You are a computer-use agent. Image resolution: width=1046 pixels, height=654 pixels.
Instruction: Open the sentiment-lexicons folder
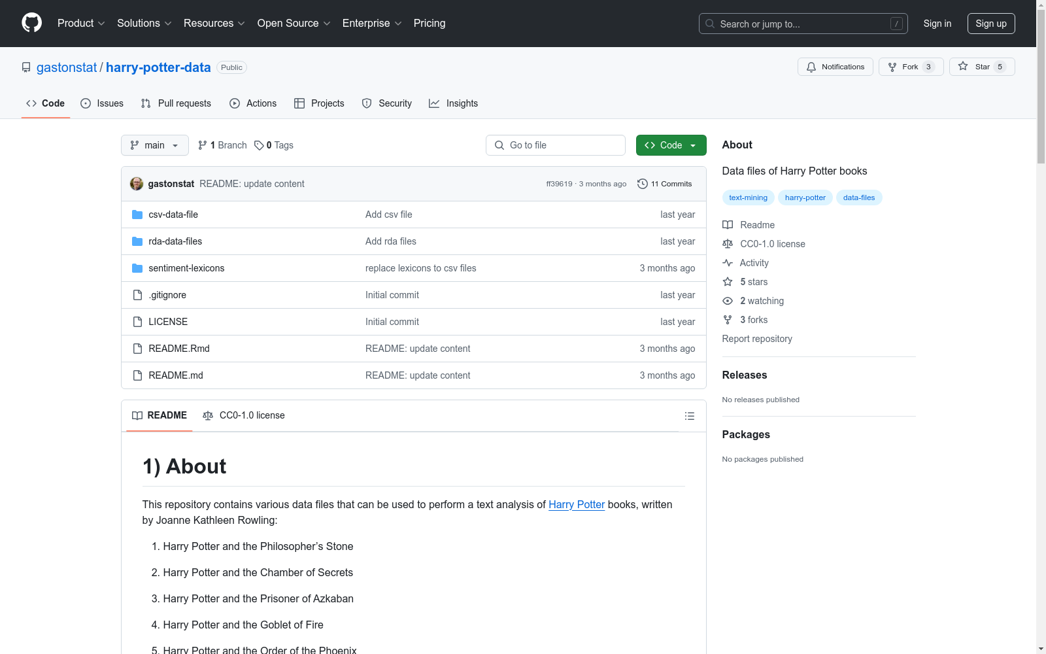tap(186, 268)
